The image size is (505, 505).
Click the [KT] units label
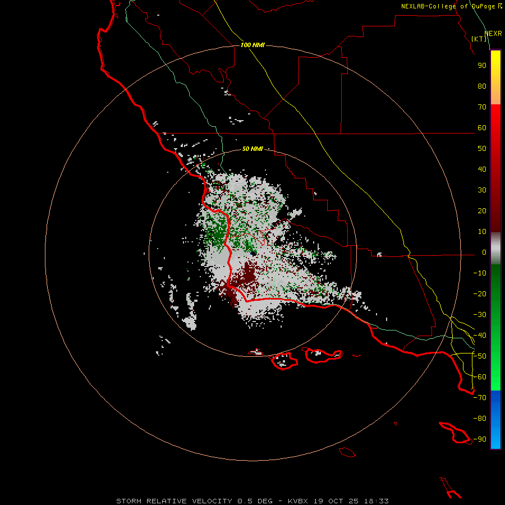479,39
